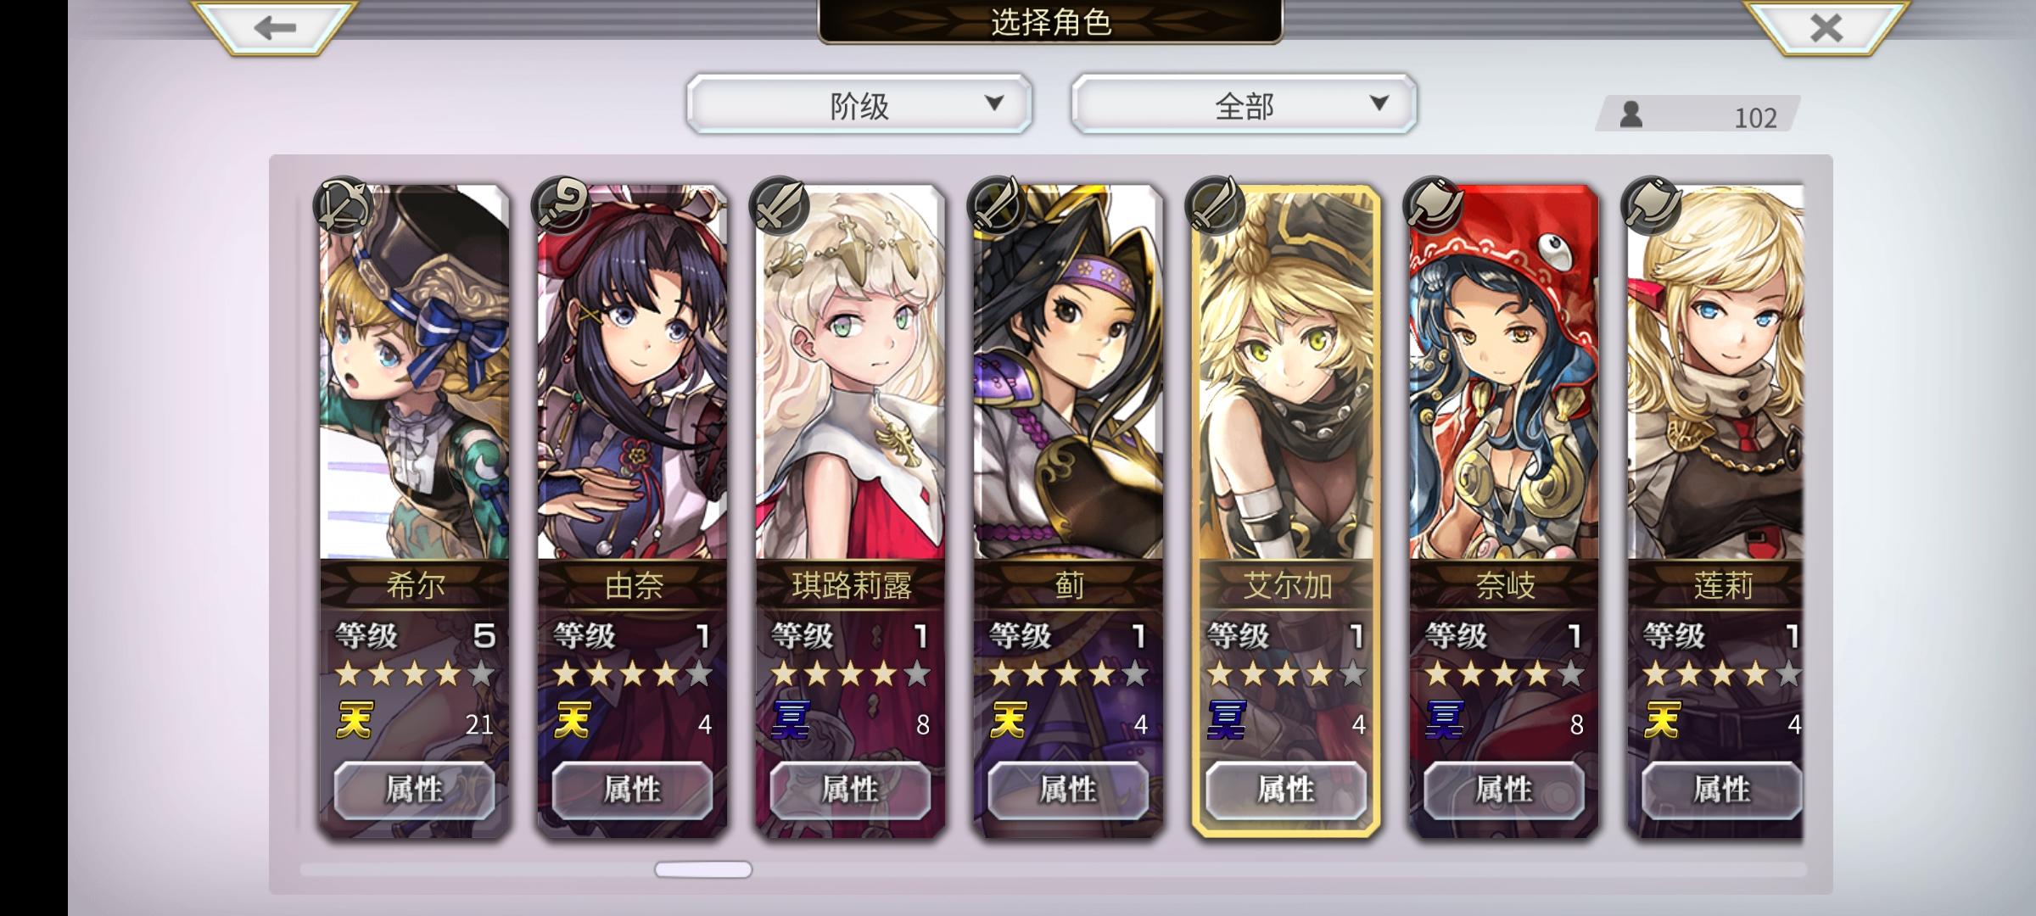2036x916 pixels.
Task: Open the 阶级 sort dropdown
Action: [x=859, y=104]
